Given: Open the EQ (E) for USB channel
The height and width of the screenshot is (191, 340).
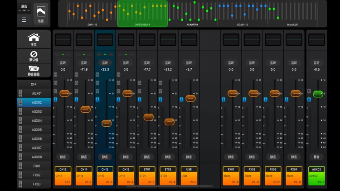Looking at the screenshot, I should [x=181, y=100].
